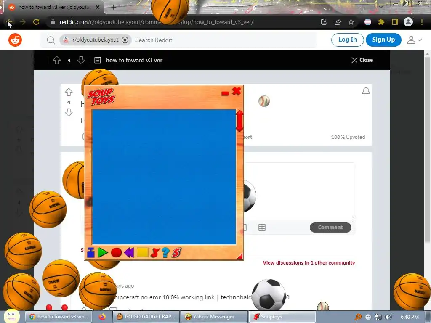This screenshot has width=431, height=323.
Task: Click the red vertical scroll arrow in Soup Toys
Action: pos(239,121)
